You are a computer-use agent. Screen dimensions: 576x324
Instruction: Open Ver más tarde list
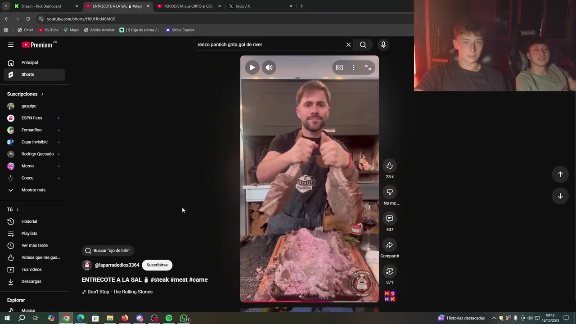(x=34, y=246)
